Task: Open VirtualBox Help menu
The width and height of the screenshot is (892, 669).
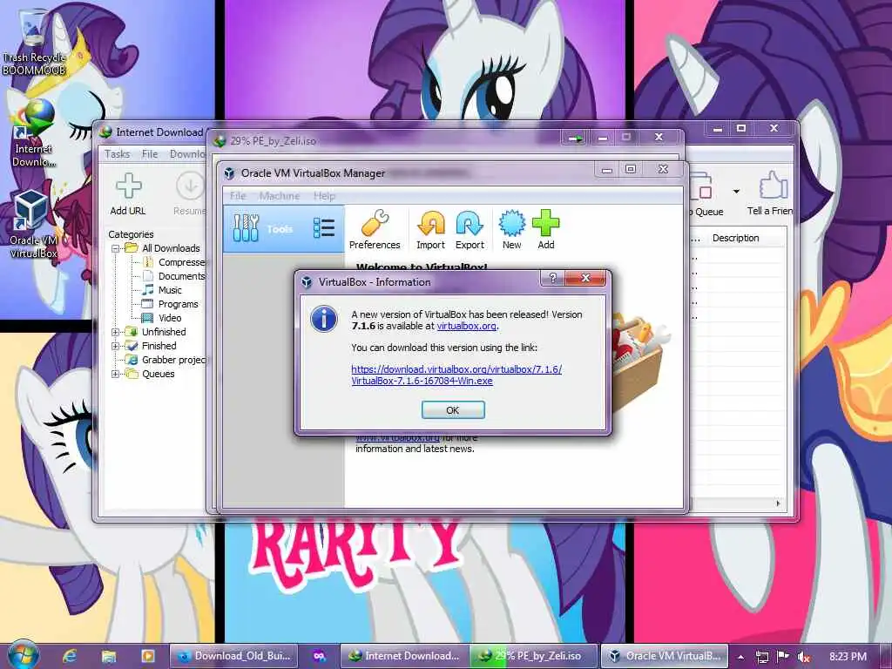Action: (324, 196)
